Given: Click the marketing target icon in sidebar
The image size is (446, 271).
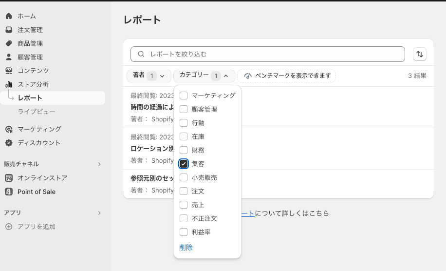Looking at the screenshot, I should [9, 129].
